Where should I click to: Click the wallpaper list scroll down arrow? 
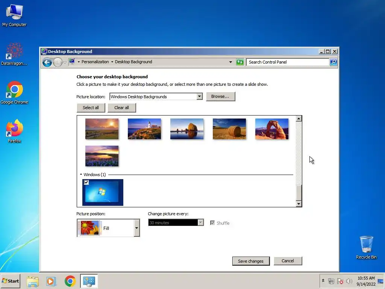pyautogui.click(x=299, y=204)
